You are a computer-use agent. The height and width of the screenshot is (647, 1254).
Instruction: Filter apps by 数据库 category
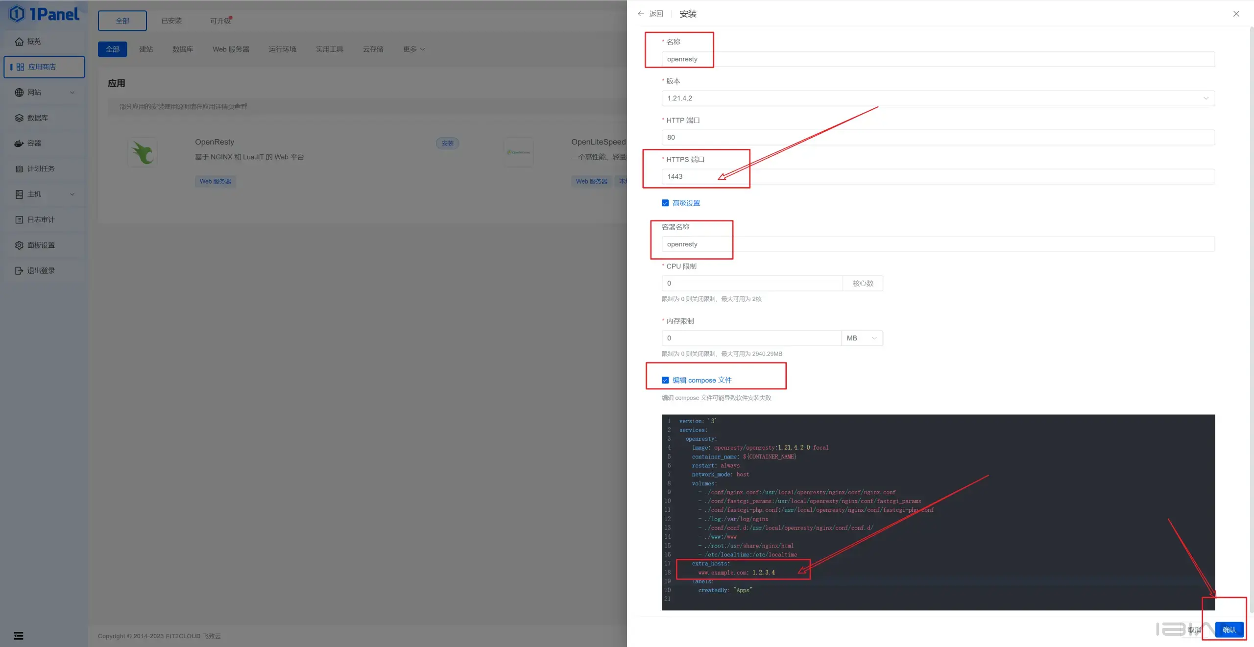pos(183,49)
